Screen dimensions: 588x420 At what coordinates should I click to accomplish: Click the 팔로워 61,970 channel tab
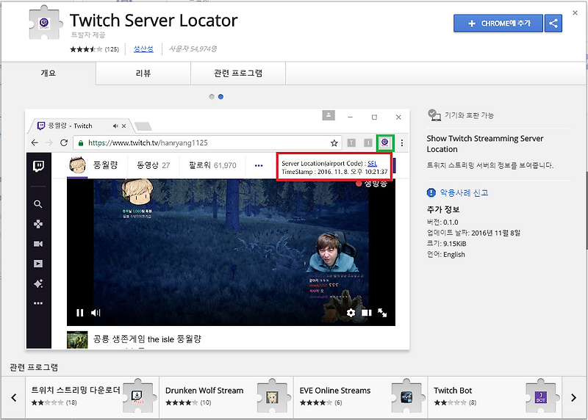212,165
